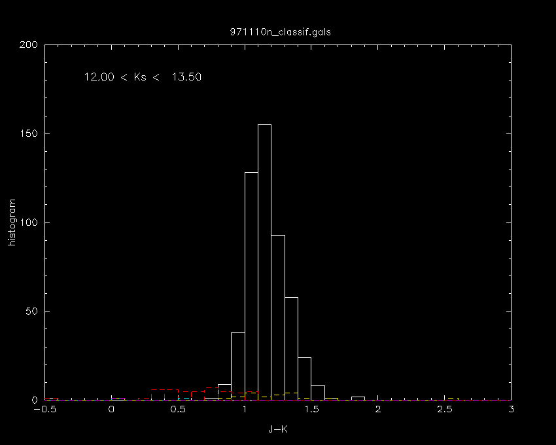Click x-axis tick label 3

pos(511,410)
